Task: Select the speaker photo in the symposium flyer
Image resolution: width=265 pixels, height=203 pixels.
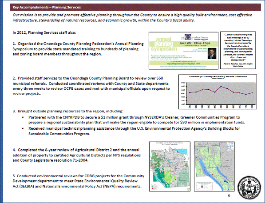Action: coord(212,54)
